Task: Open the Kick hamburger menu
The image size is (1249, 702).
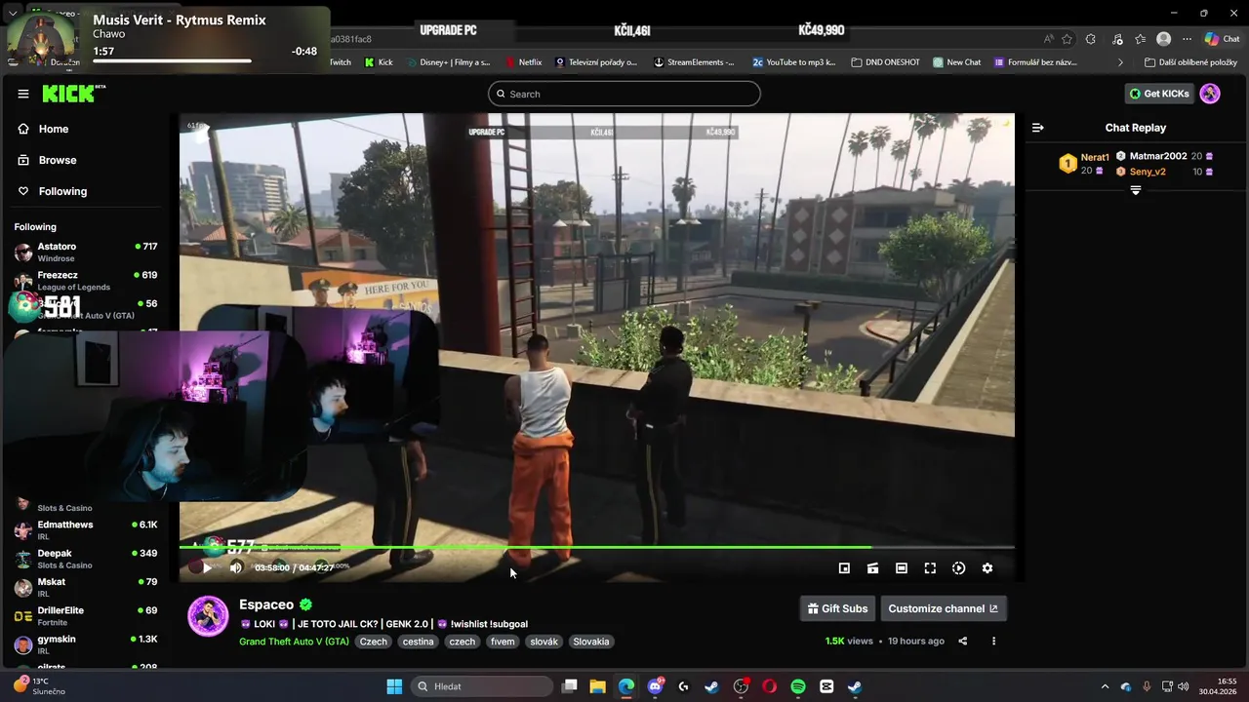Action: tap(23, 94)
